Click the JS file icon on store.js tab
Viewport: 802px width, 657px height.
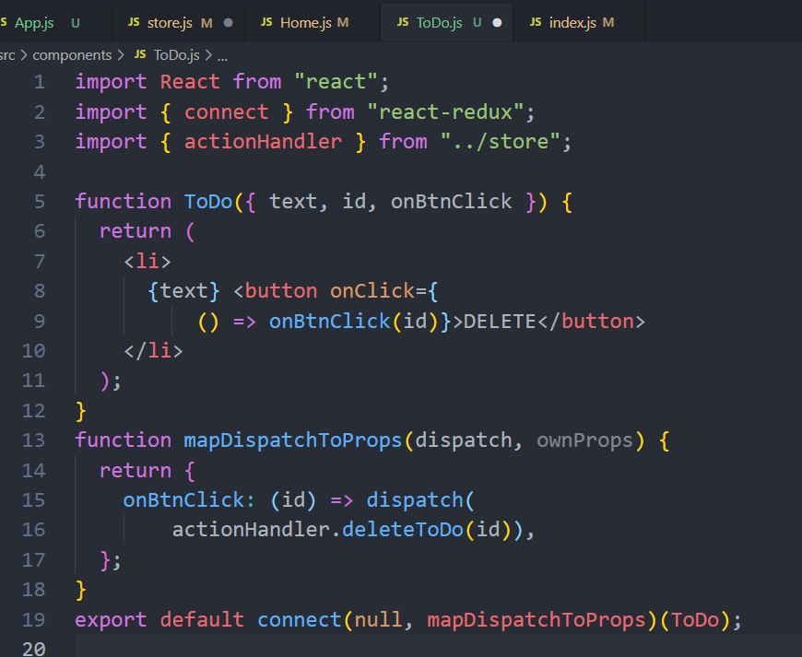(x=134, y=22)
